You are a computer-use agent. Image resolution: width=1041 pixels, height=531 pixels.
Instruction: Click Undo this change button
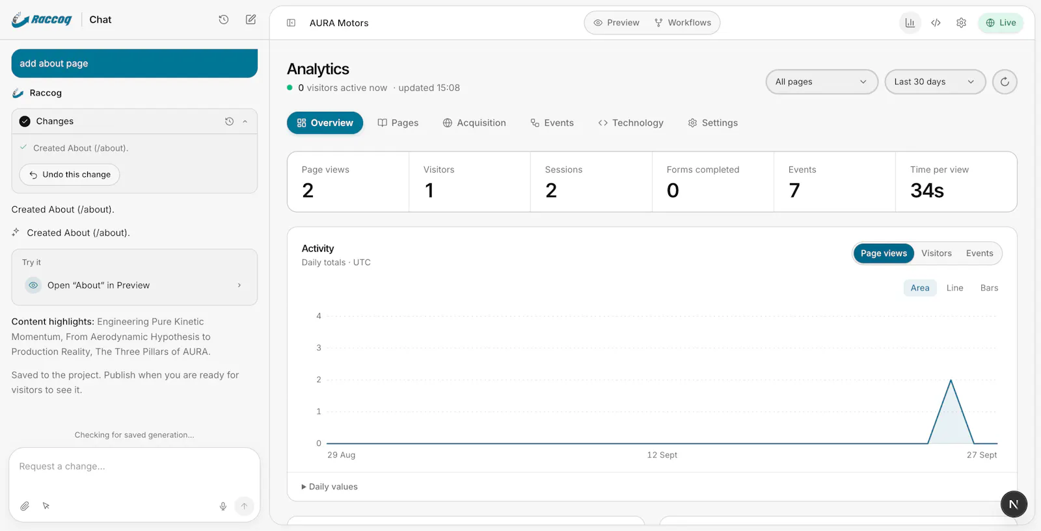pyautogui.click(x=70, y=174)
